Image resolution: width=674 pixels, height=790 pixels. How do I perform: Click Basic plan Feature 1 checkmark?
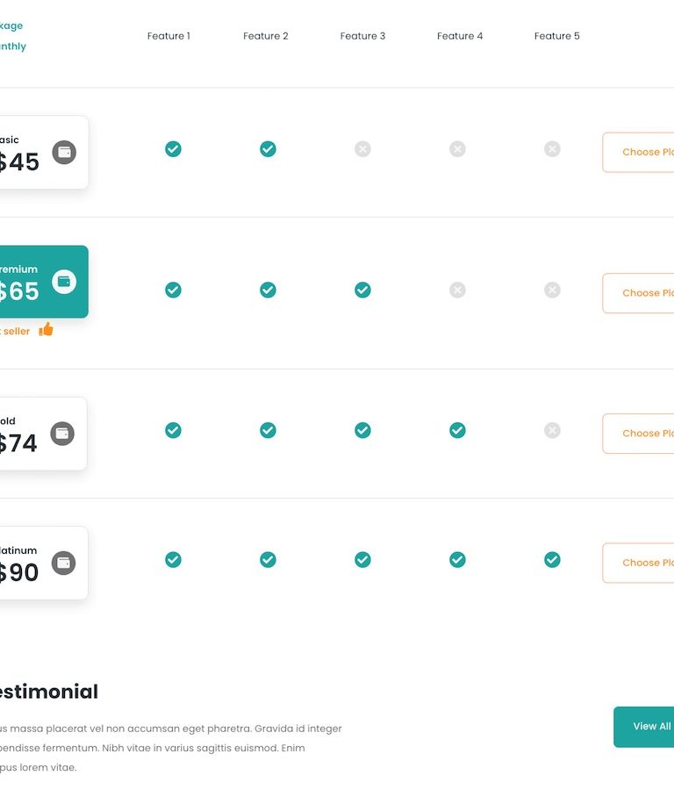tap(173, 149)
